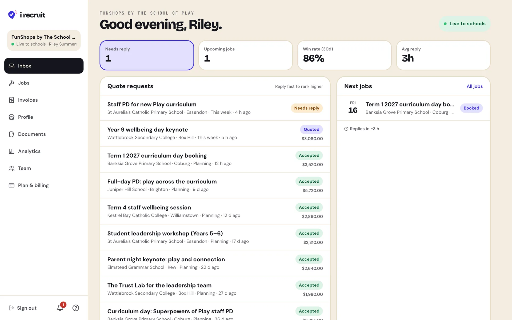Click the Sign out arrow icon

click(x=11, y=308)
